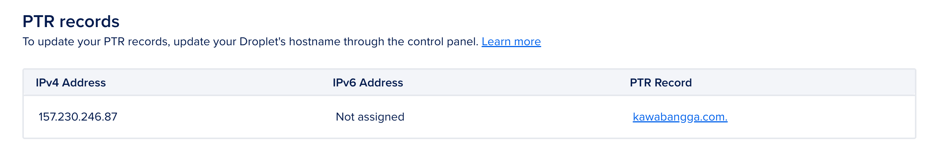This screenshot has width=941, height=158.
Task: Click the Not assigned IPv6 value
Action: pos(370,117)
